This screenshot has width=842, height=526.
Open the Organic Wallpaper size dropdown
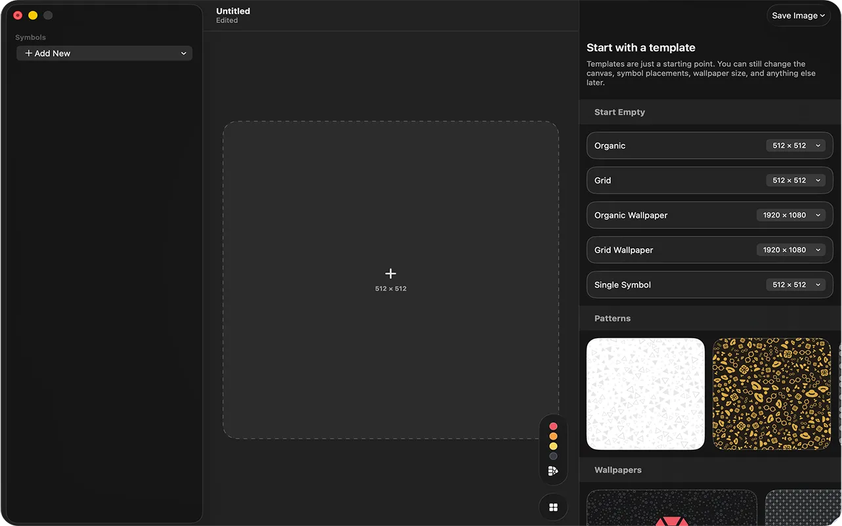(818, 215)
